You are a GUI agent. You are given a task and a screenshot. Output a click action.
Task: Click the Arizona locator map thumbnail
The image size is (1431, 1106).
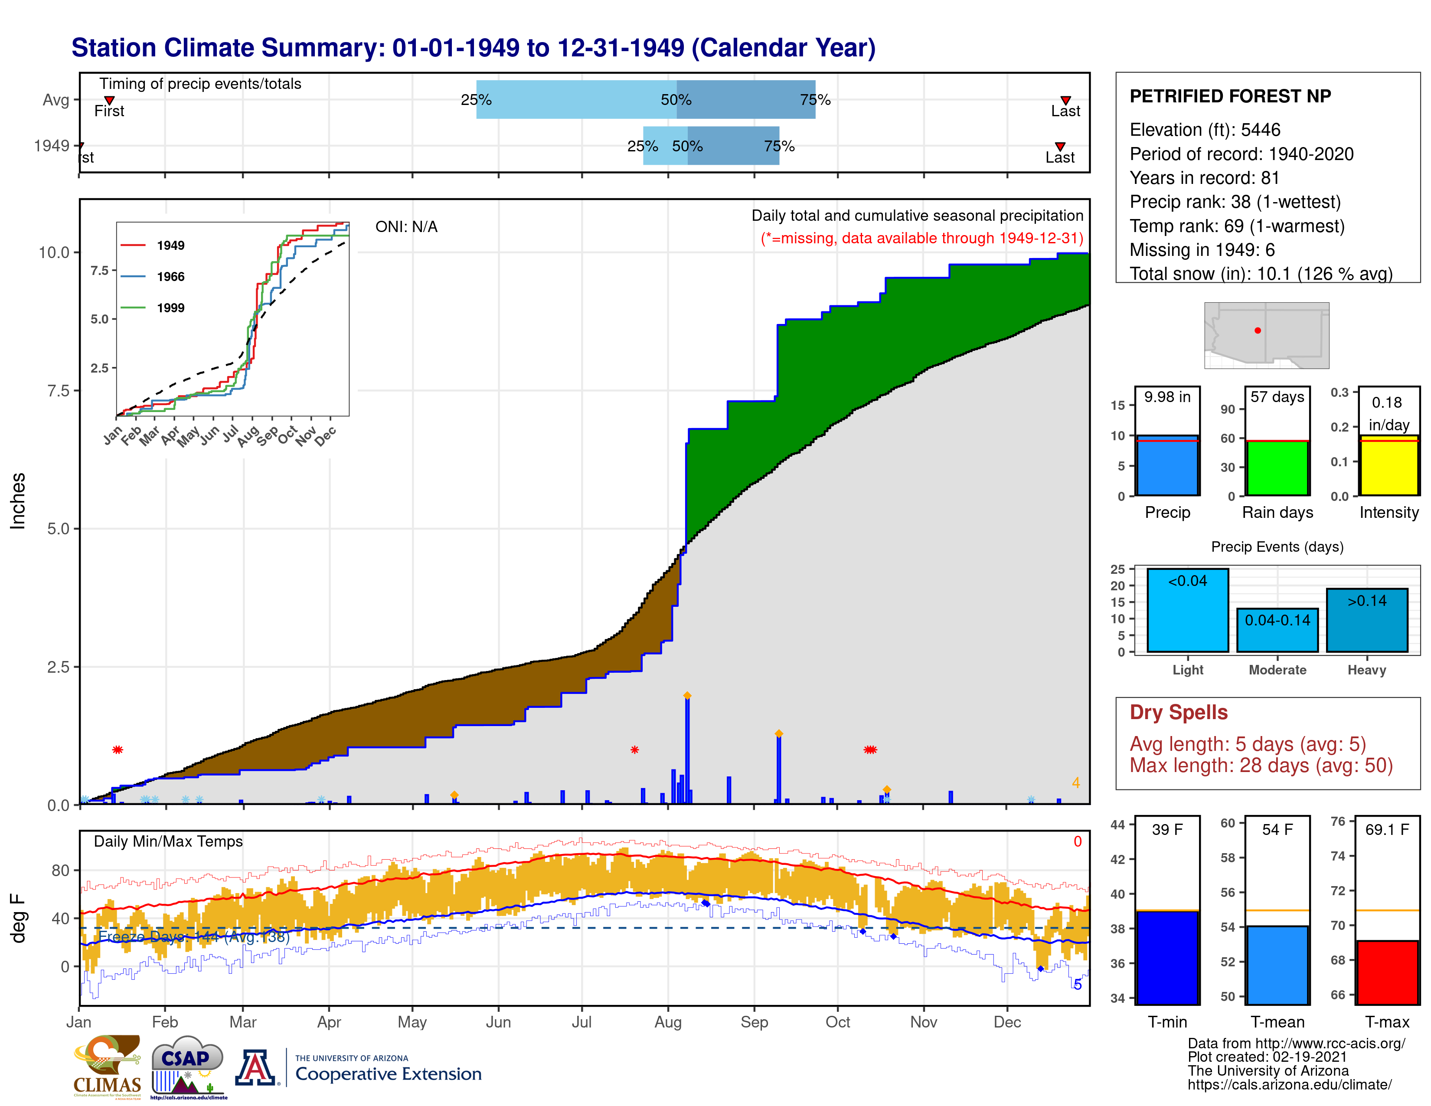coord(1266,335)
